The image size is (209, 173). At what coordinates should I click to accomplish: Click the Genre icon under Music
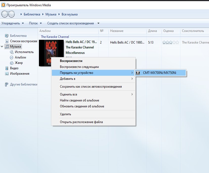click(12, 63)
